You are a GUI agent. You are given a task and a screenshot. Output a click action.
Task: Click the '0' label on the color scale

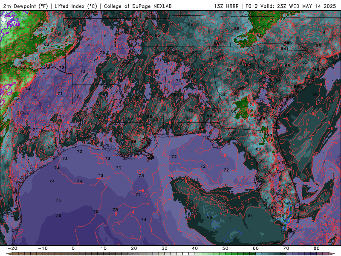[x=73, y=248]
